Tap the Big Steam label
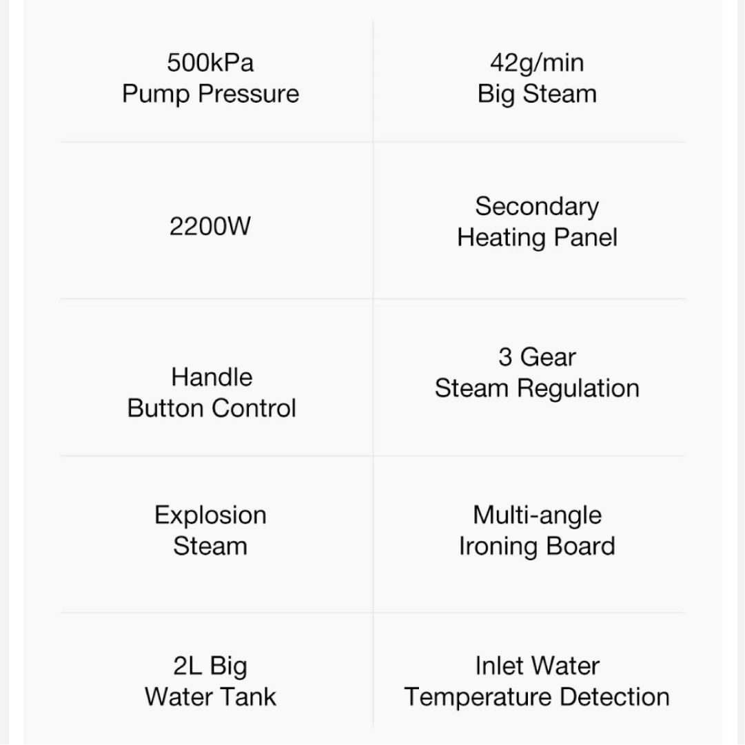Image resolution: width=745 pixels, height=745 pixels. [537, 94]
